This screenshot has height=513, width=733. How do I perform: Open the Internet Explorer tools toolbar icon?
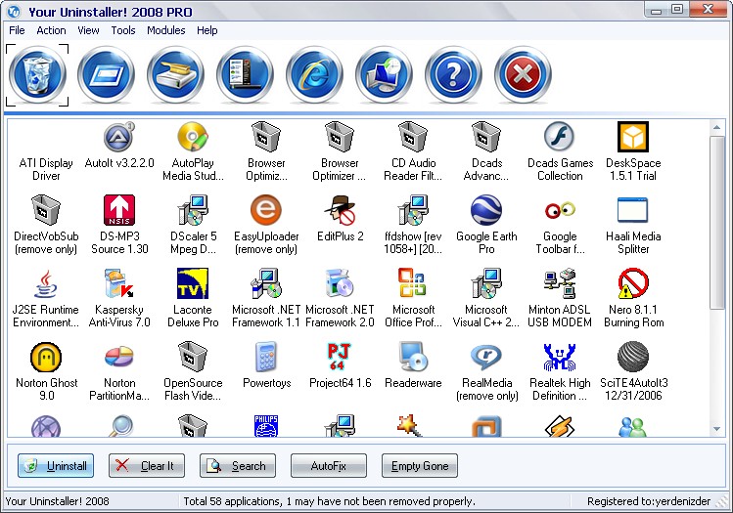314,74
